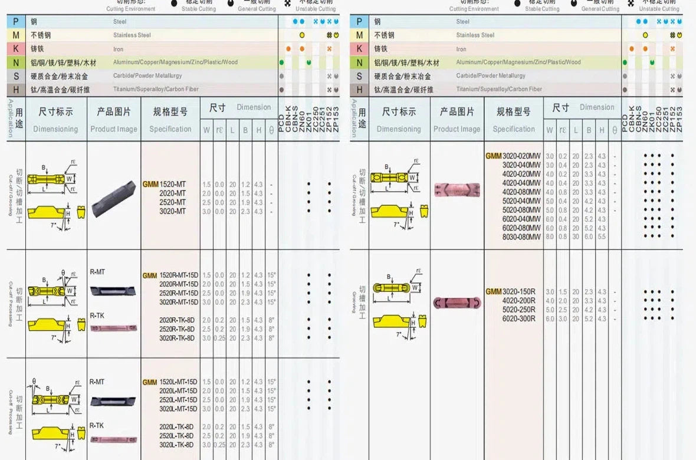This screenshot has width=696, height=460.
Task: Click the 产品图片 Product Image header in right table
Action: point(457,119)
